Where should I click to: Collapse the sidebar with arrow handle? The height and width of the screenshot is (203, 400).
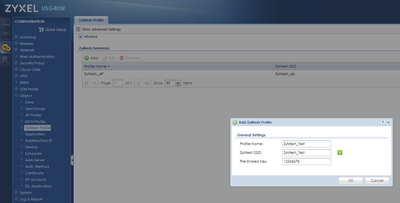click(x=72, y=160)
